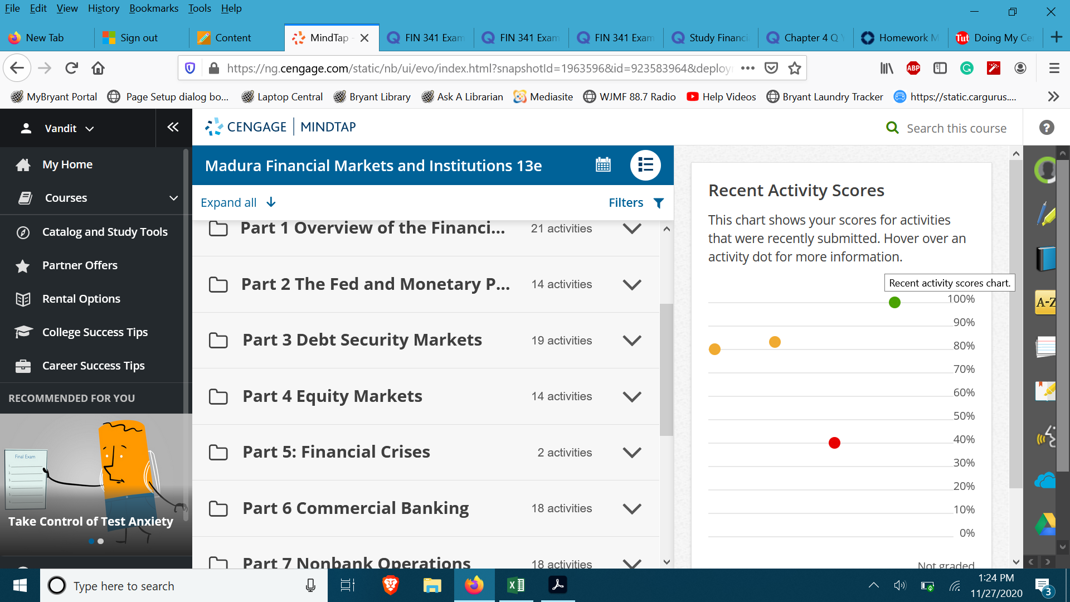Switch to the Homework tab
1070x602 pixels.
pos(900,37)
